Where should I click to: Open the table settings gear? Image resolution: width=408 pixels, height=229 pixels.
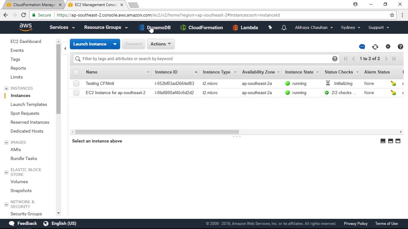tap(388, 47)
